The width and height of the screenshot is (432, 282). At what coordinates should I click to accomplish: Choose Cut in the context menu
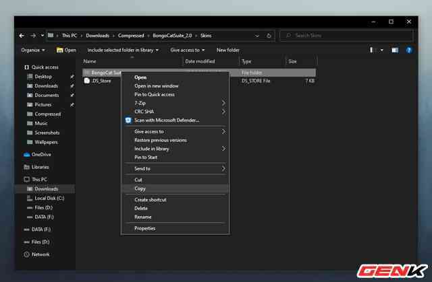(x=175, y=180)
